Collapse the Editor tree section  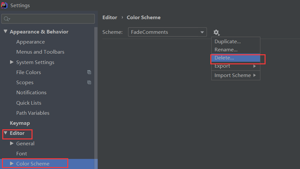coord(6,133)
